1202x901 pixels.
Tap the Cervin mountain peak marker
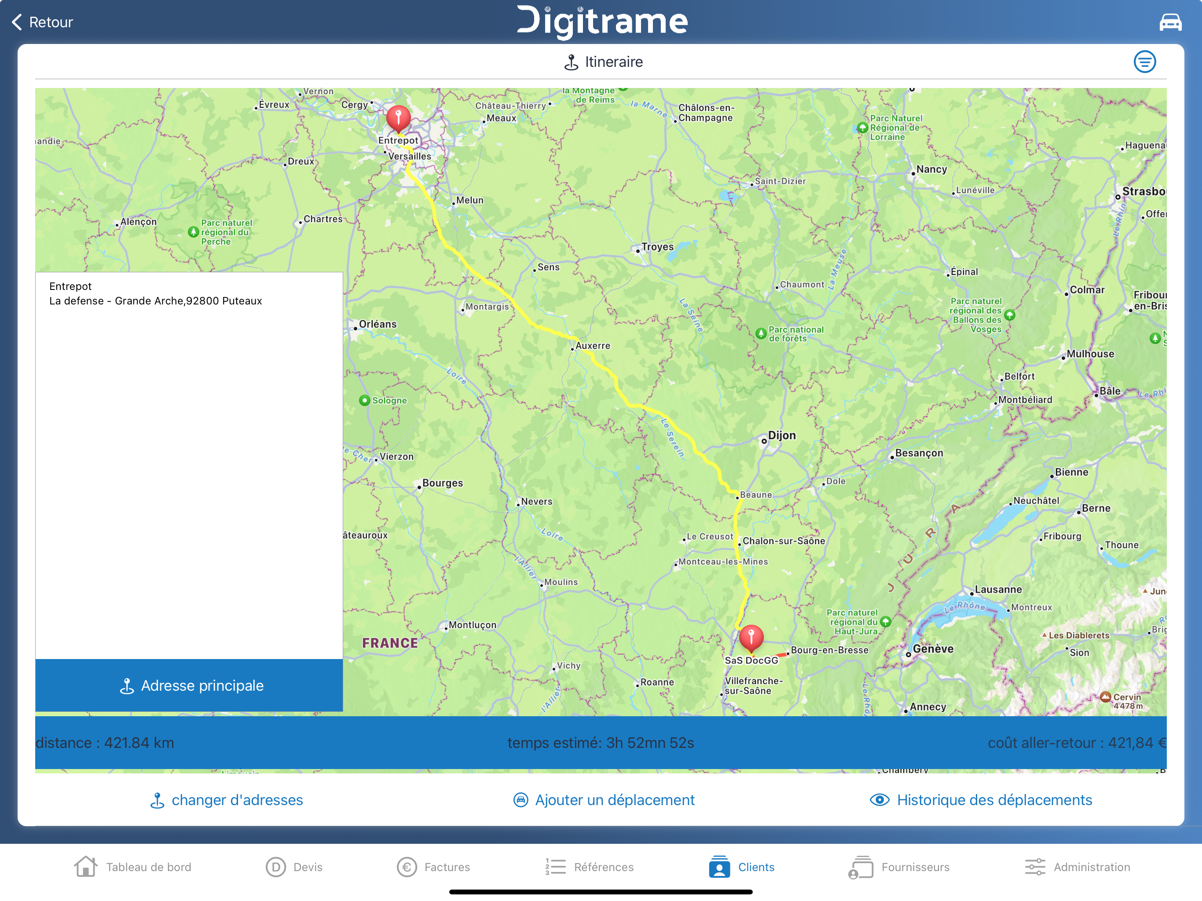(1105, 697)
